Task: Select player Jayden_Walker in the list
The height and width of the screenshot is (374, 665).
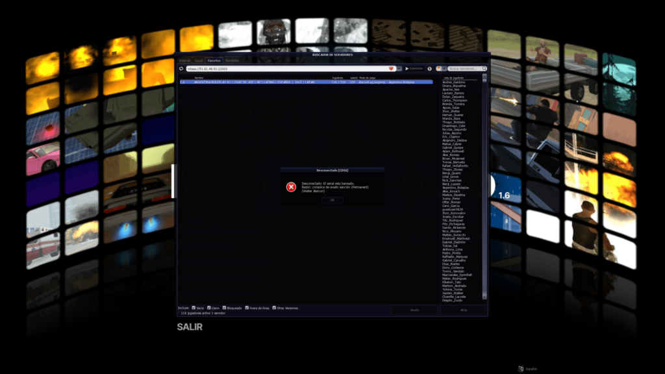Action: (453, 293)
